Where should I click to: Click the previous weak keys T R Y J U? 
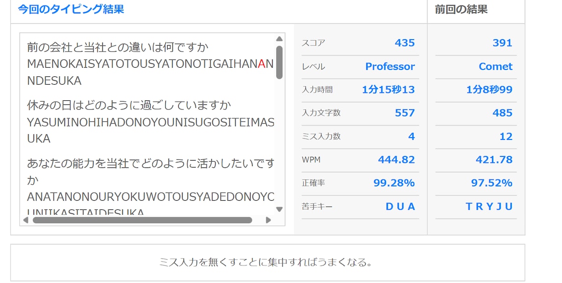click(489, 207)
